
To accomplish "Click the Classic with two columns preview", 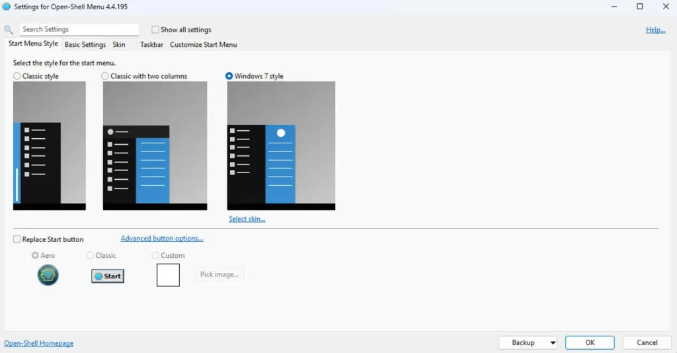I will [x=155, y=145].
